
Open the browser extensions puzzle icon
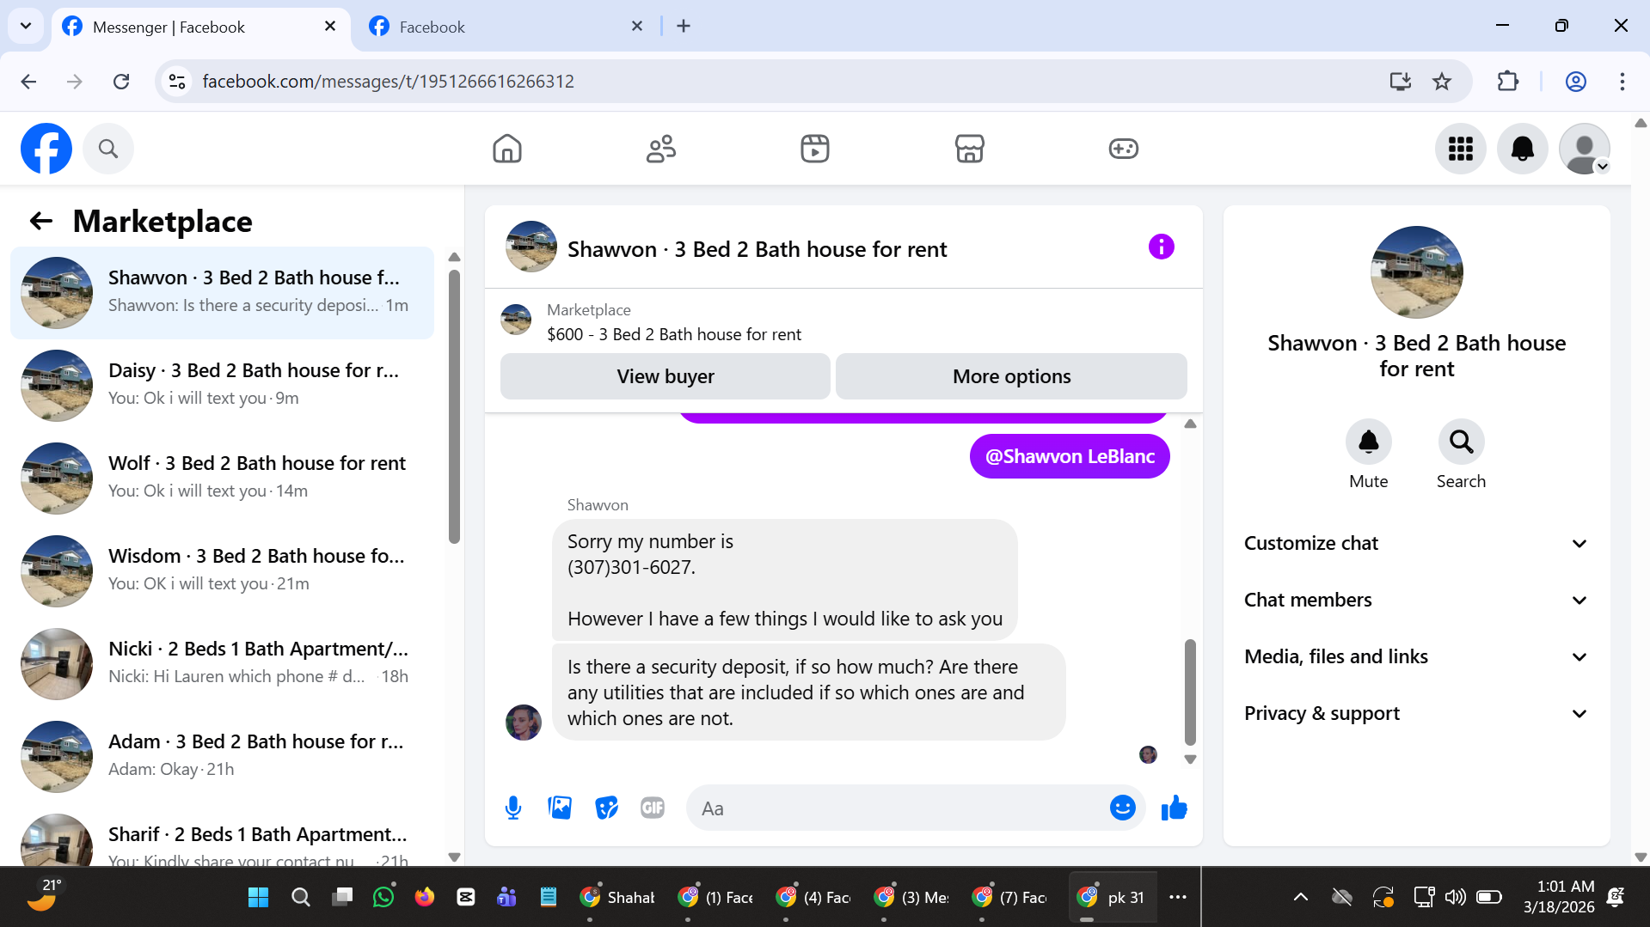click(x=1507, y=82)
